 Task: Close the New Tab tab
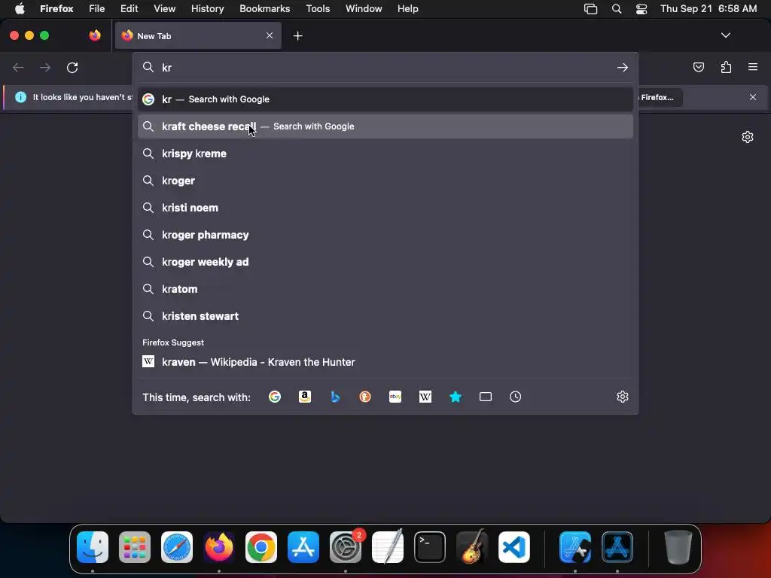click(x=270, y=35)
